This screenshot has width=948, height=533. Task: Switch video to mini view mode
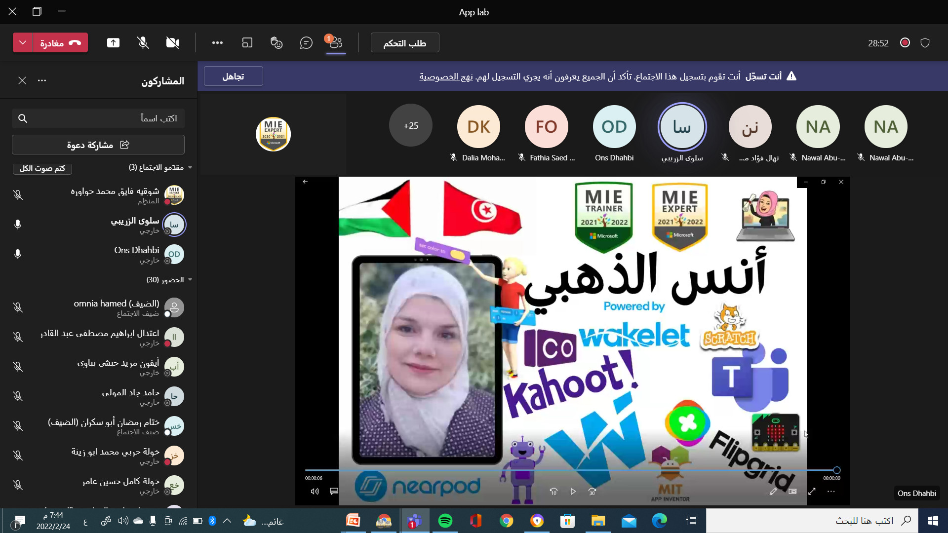[x=792, y=492]
